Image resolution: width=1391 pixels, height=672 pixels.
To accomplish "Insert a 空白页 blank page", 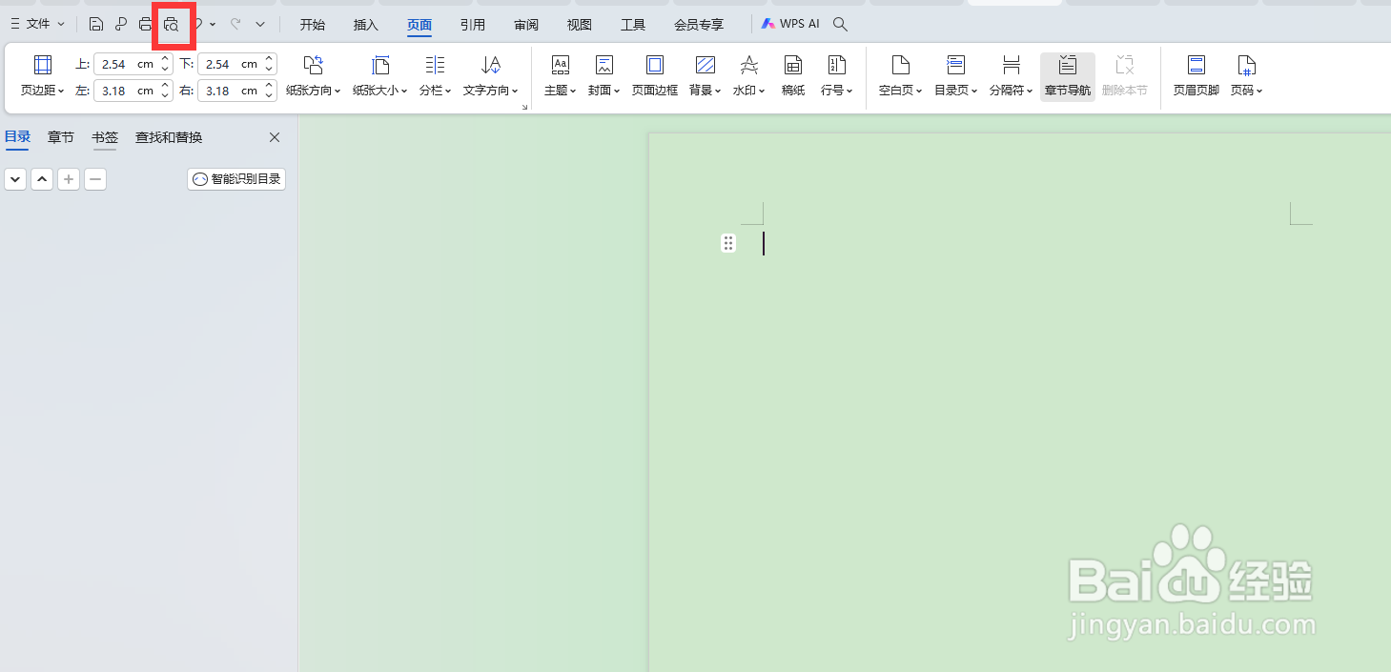I will (900, 76).
